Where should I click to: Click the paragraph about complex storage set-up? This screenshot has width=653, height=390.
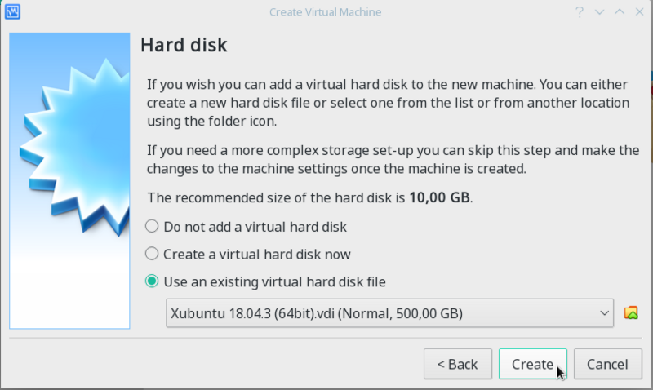[x=392, y=160]
